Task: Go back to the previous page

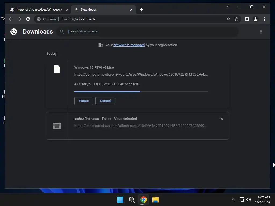Action: coord(11,19)
